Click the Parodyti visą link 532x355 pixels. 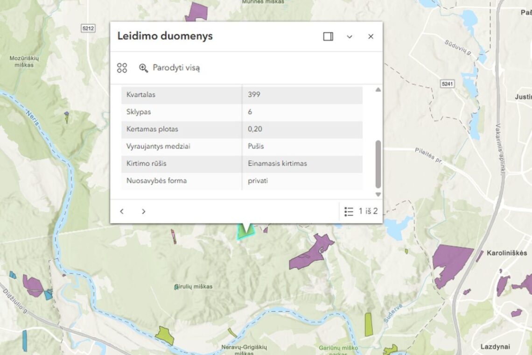pyautogui.click(x=176, y=68)
